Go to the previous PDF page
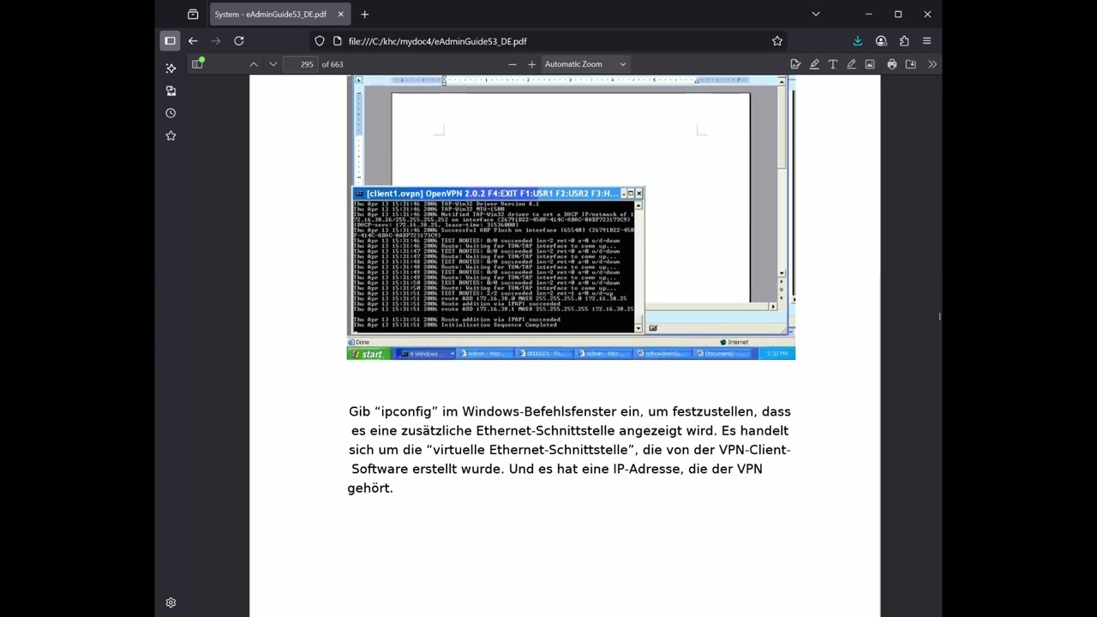This screenshot has height=617, width=1097. click(254, 64)
